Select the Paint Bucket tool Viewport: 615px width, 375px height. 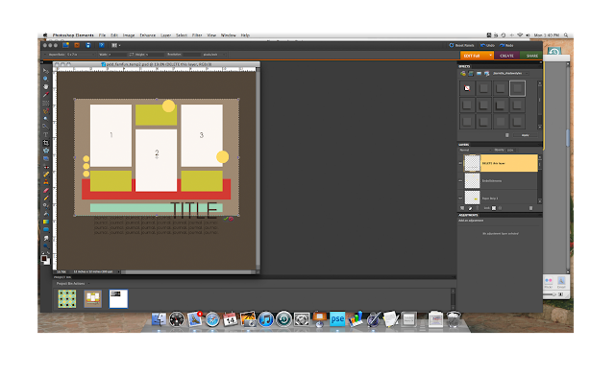[x=46, y=214]
